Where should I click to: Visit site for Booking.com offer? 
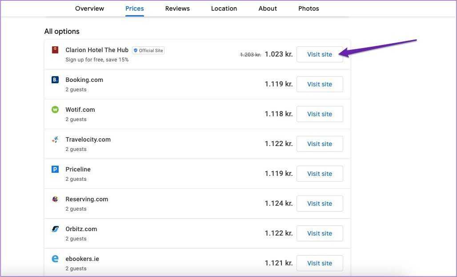tap(320, 84)
